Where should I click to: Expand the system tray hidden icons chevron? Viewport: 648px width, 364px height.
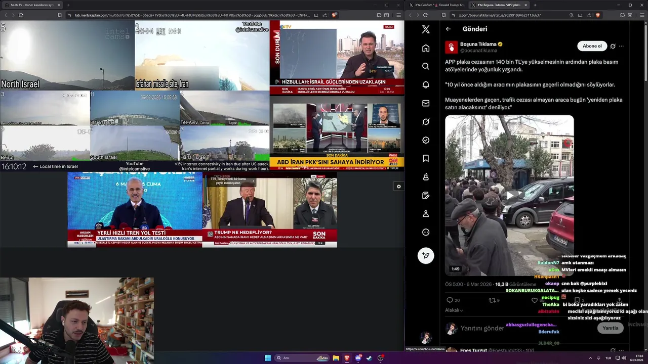click(x=590, y=358)
